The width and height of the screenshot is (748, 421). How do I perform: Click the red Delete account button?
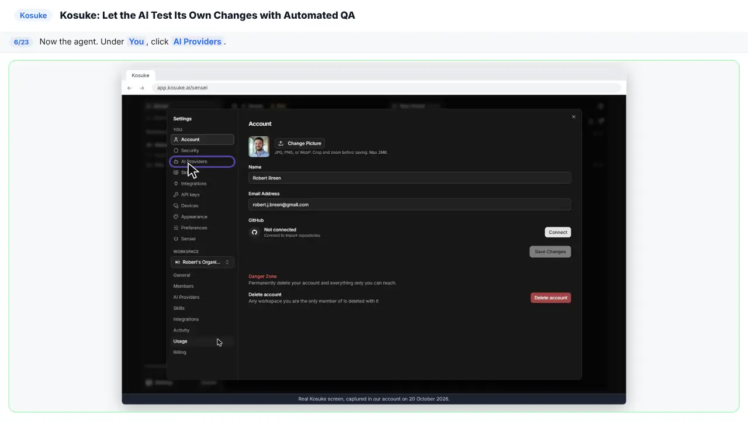point(550,298)
